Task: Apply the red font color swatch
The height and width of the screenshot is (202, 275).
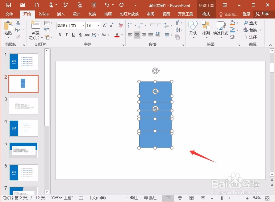Action: click(117, 35)
